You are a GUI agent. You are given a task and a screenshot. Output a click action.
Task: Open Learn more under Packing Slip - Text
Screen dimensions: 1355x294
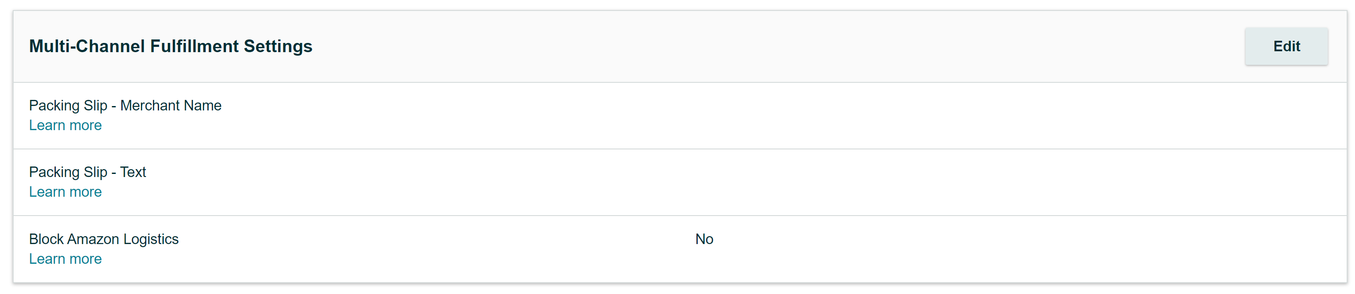(65, 192)
